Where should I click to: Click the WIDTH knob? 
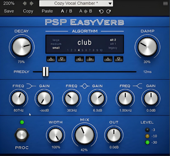tap(56, 135)
